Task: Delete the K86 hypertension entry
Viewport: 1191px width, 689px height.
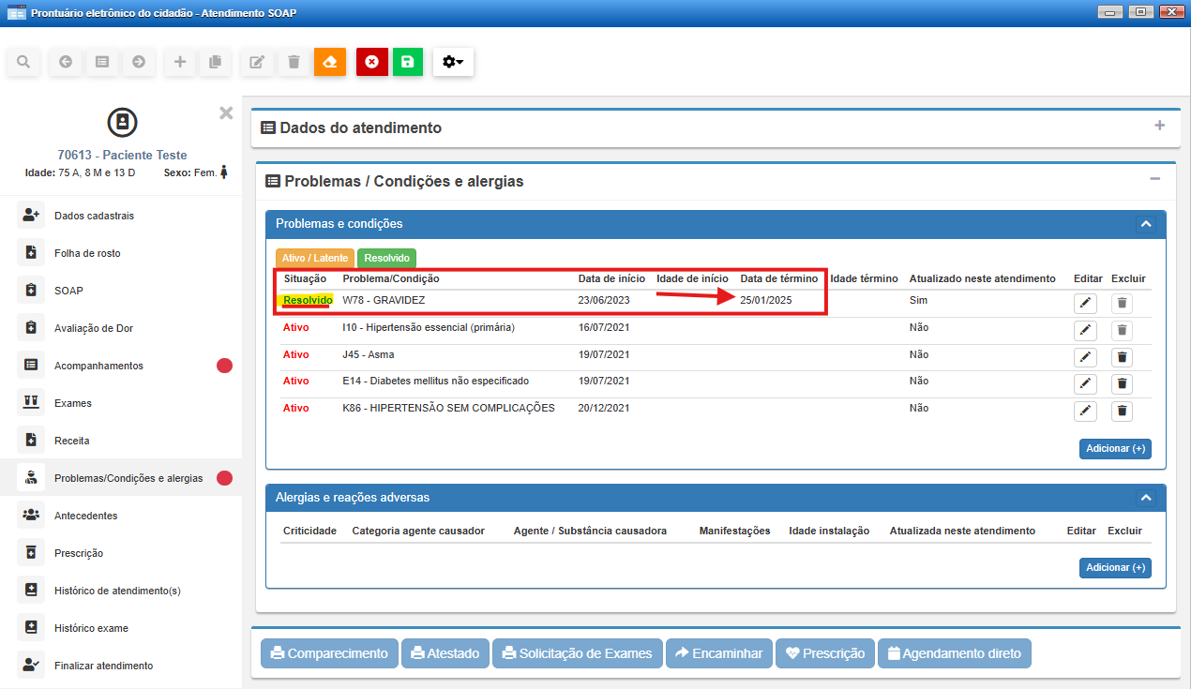Action: [1123, 411]
